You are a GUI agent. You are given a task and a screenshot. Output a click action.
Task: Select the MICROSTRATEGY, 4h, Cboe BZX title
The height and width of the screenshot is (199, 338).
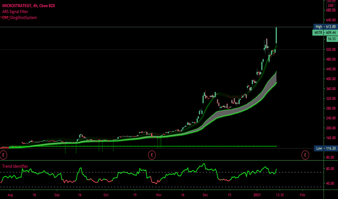click(x=29, y=6)
